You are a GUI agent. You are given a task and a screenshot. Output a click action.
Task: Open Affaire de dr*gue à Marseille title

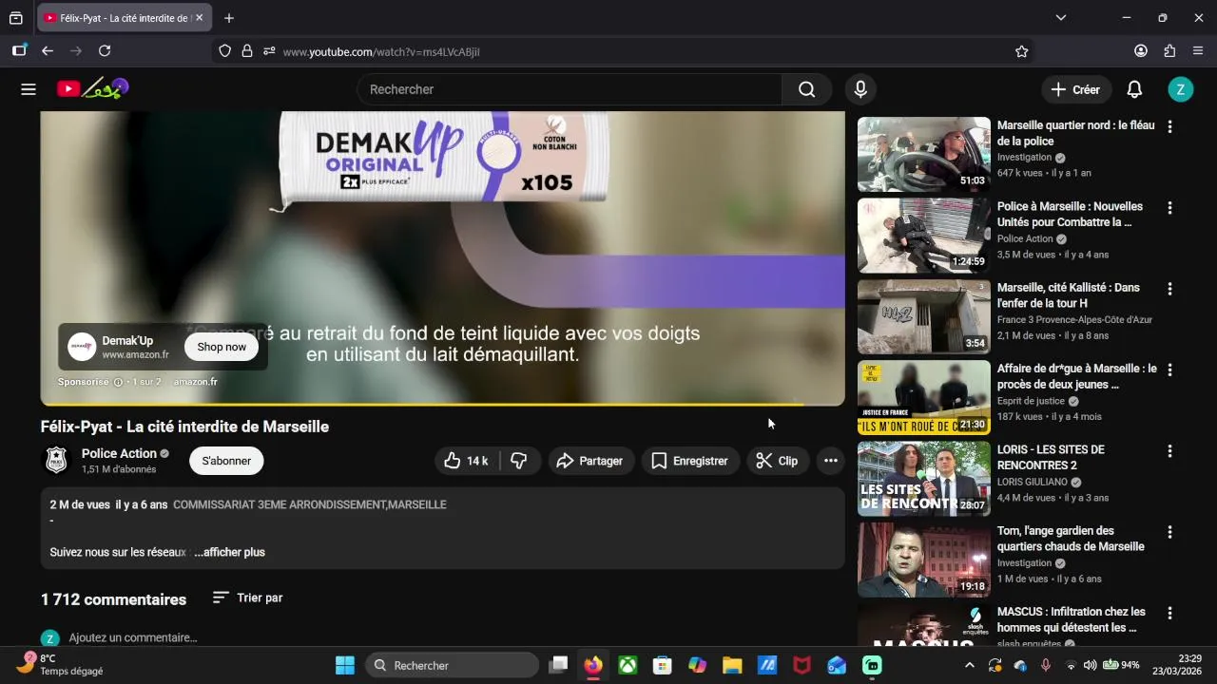pyautogui.click(x=1077, y=376)
